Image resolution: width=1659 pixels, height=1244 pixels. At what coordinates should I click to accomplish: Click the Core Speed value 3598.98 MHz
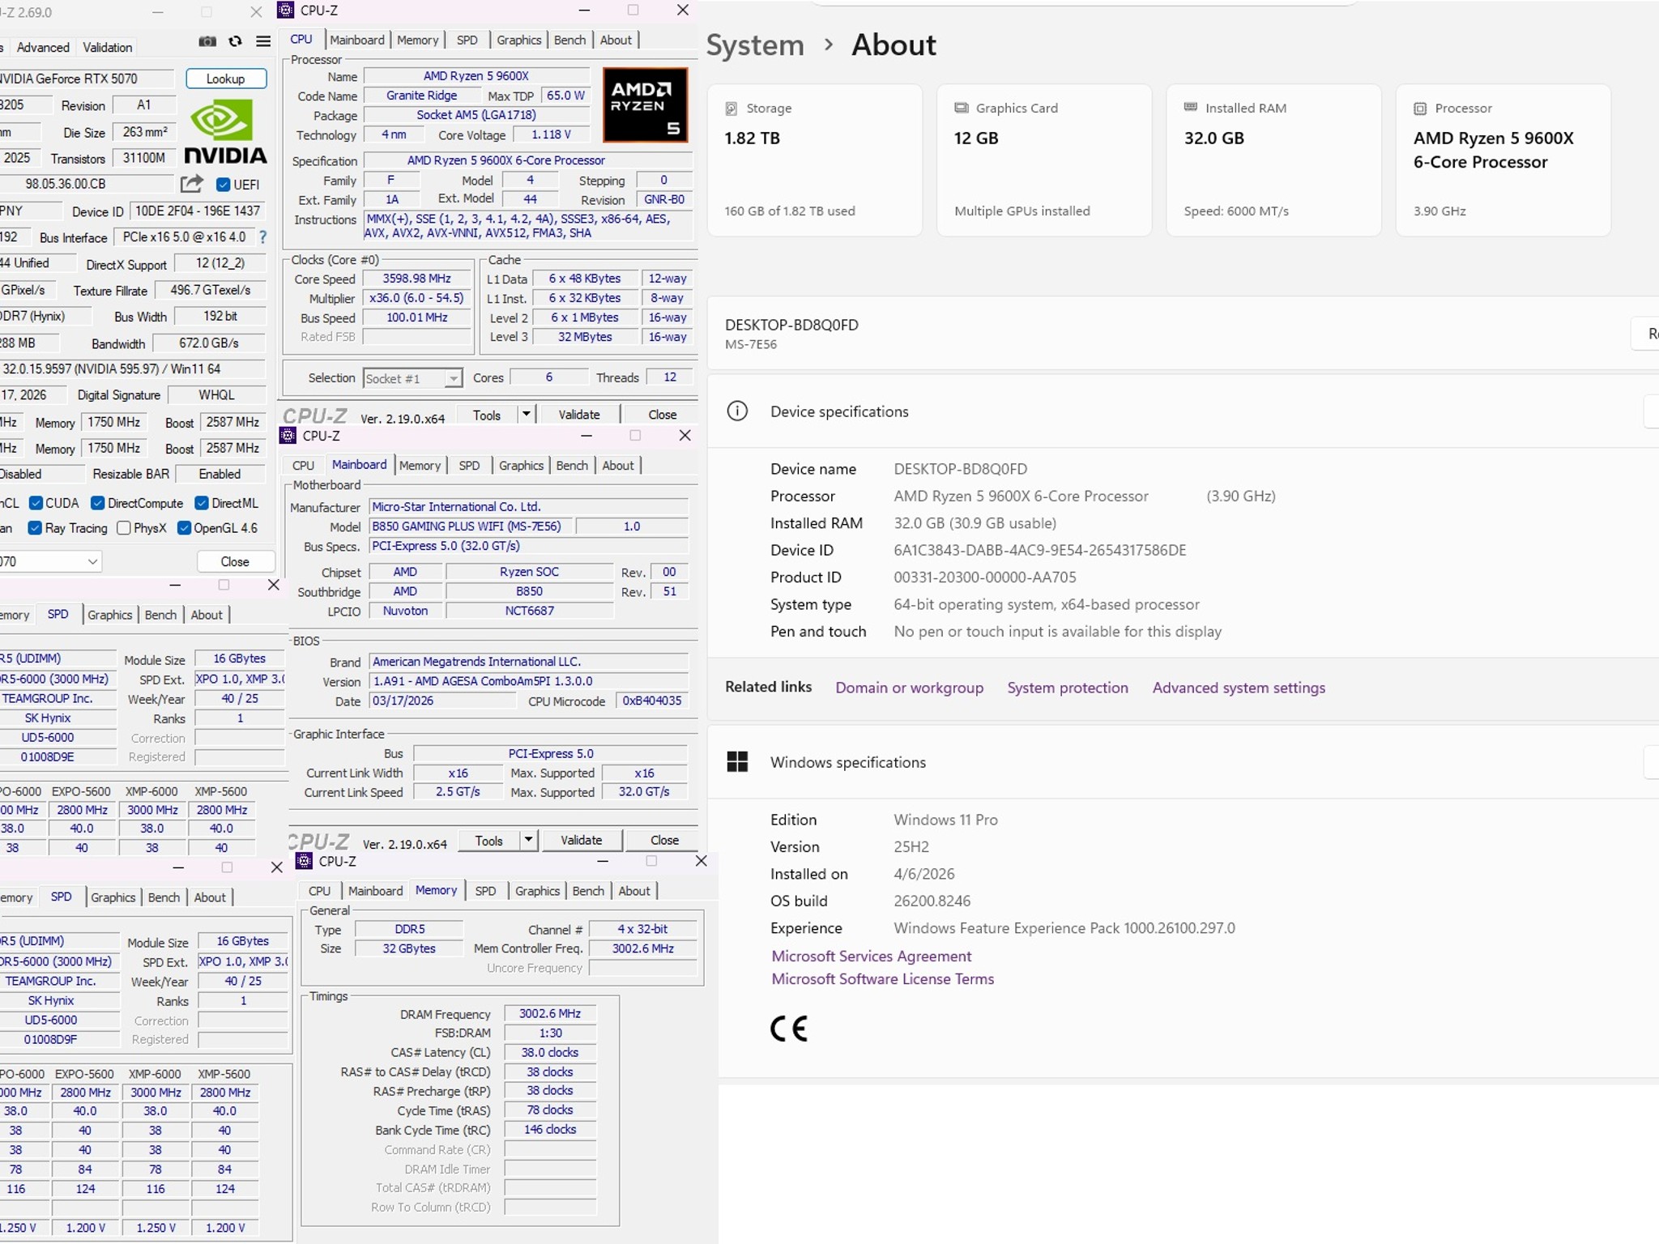pos(417,279)
